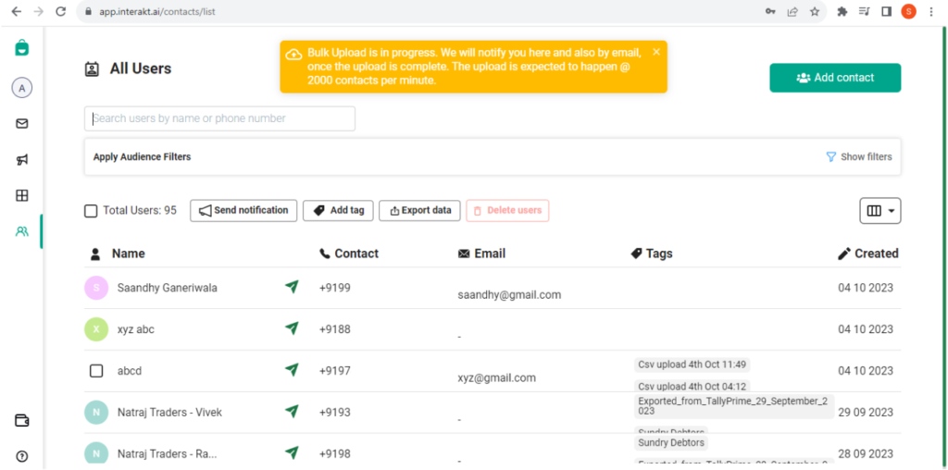The image size is (948, 470).
Task: Show filters for audience
Action: coord(859,157)
